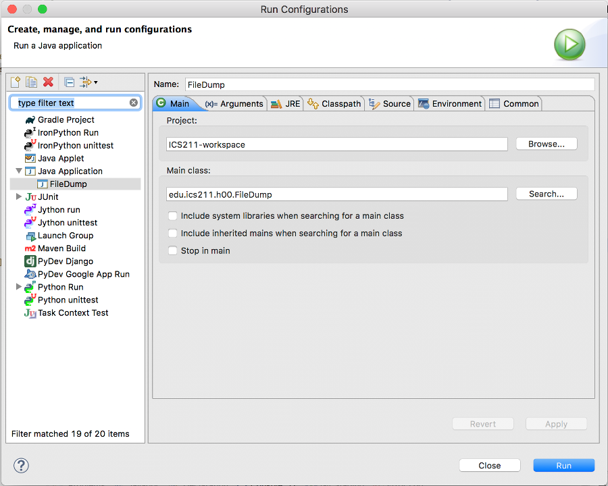
Task: Browse for a different project
Action: (546, 144)
